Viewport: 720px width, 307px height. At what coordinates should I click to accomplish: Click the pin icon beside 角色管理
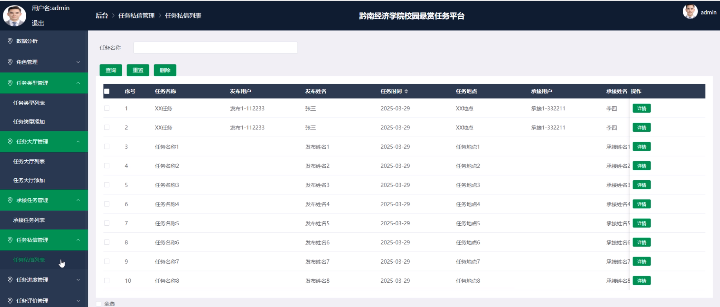pos(10,62)
